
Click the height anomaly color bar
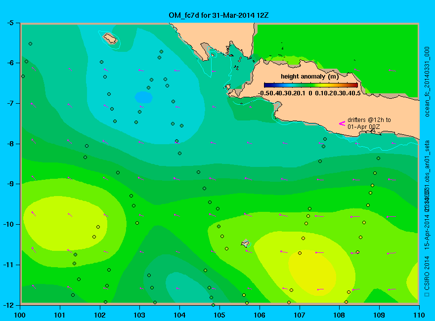311,85
